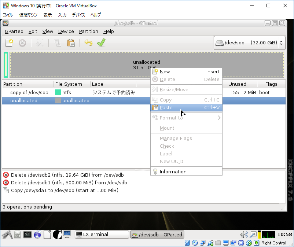The image size is (294, 247).
Task: Open the 仮想マシン menu of VirtualBox
Action: click(x=28, y=15)
